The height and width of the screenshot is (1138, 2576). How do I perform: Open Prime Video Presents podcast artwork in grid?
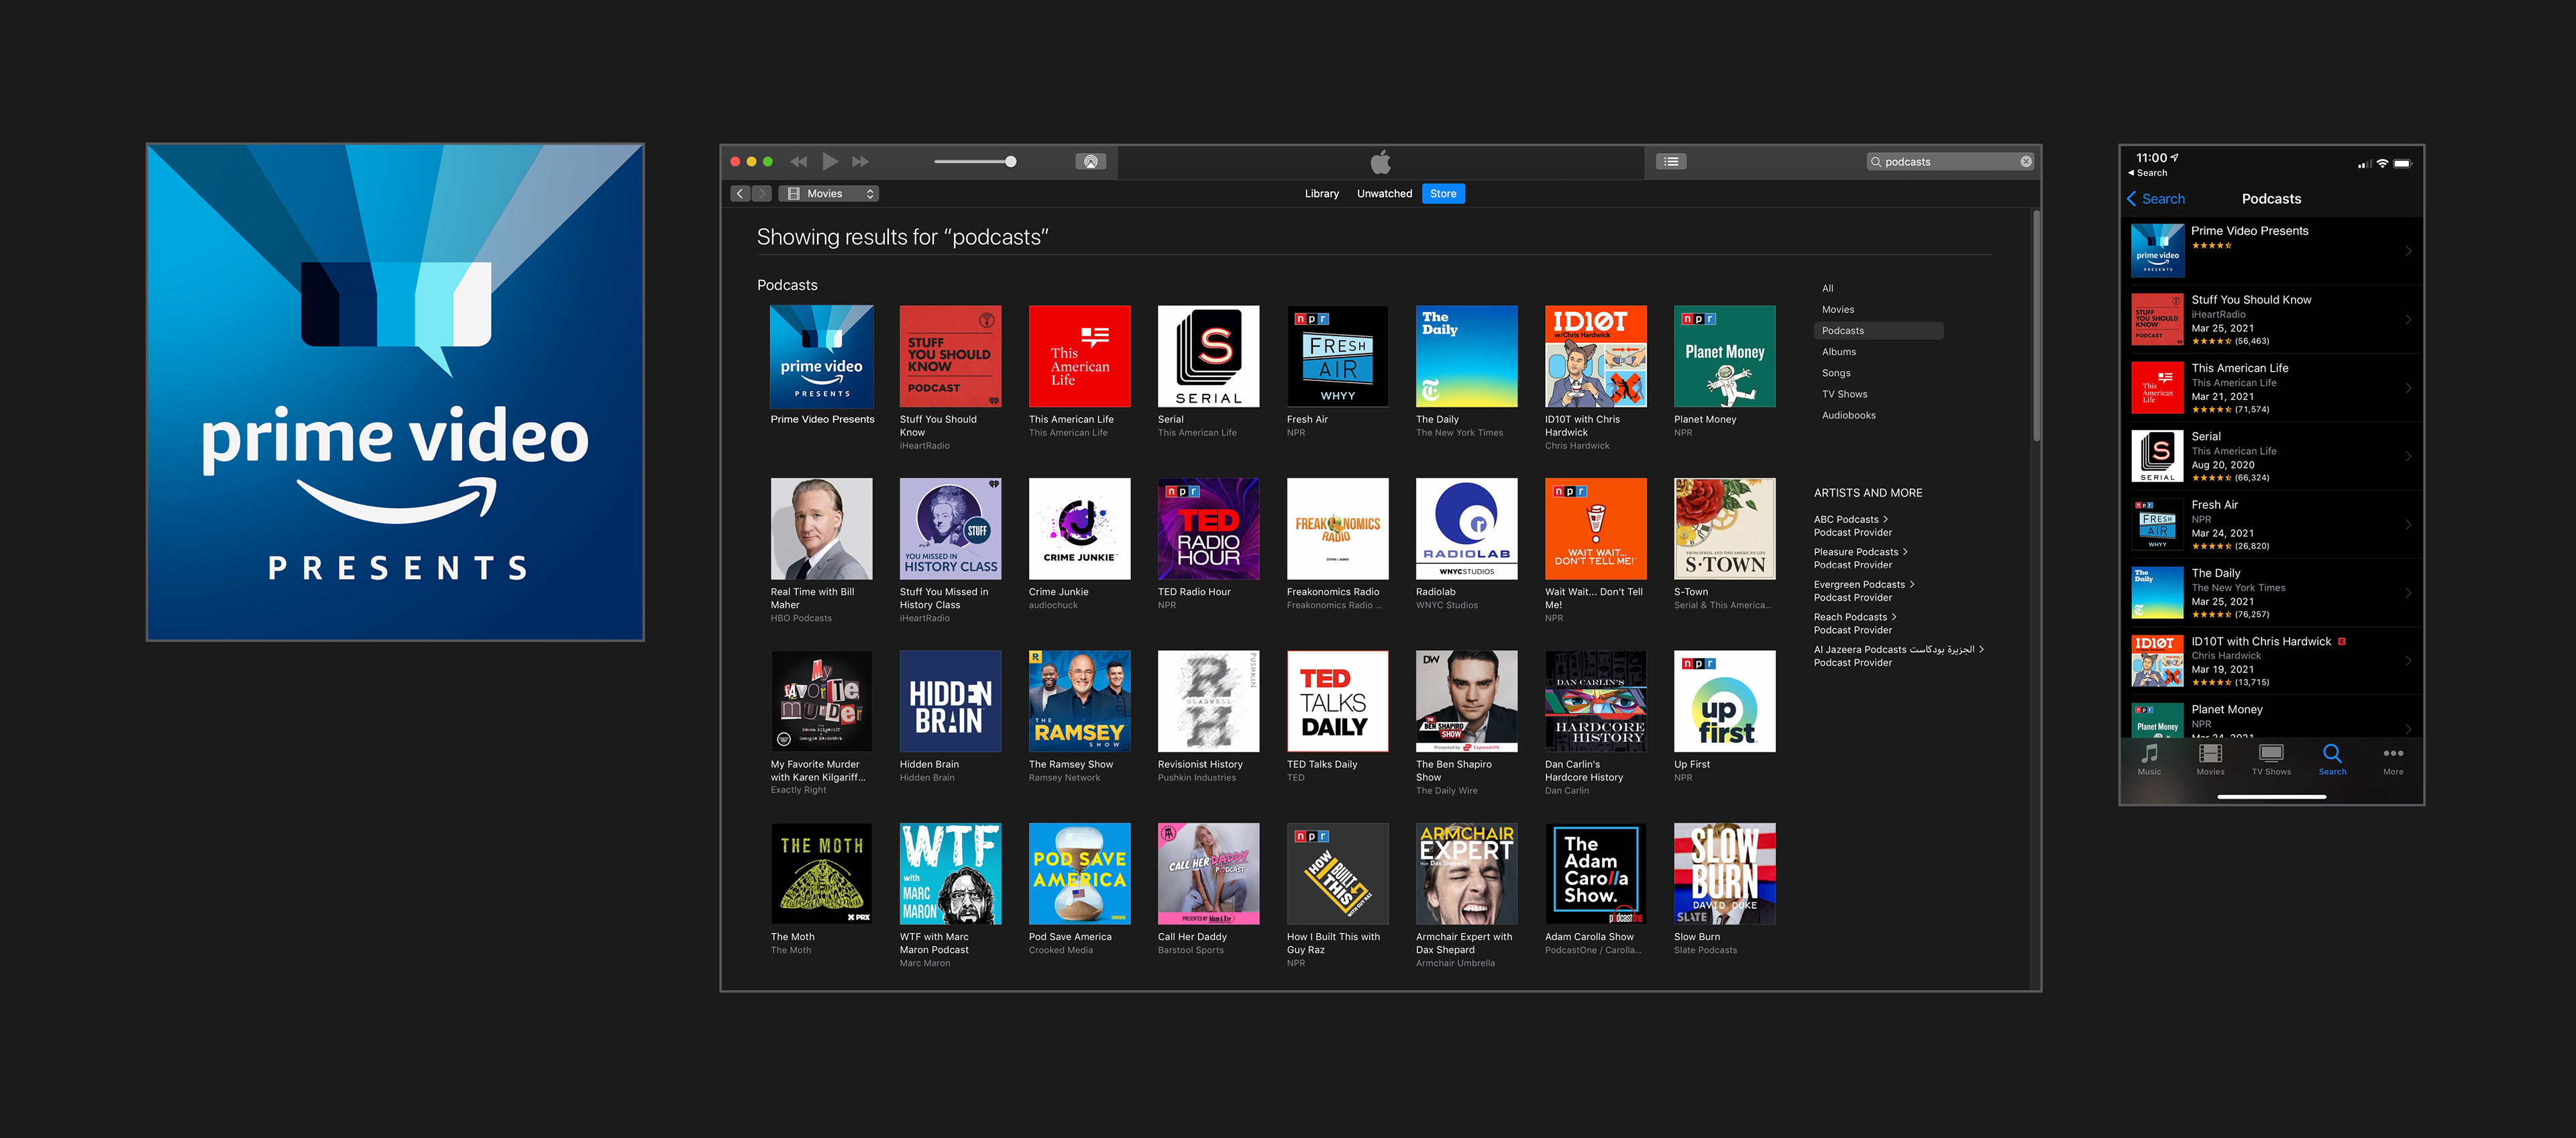click(x=822, y=356)
